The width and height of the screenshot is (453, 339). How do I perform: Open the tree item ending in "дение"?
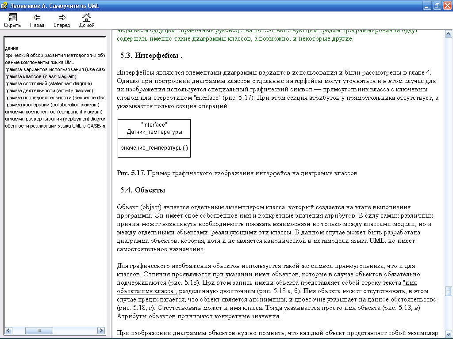click(12, 48)
